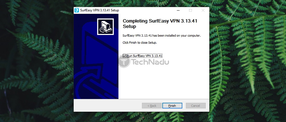Click the gray footer area left of Back
The width and height of the screenshot is (286, 122).
pyautogui.click(x=108, y=106)
